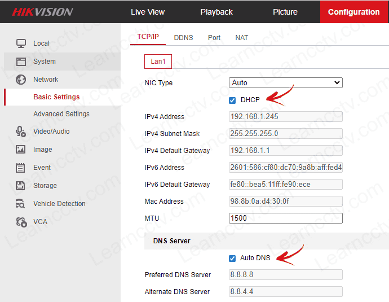Open Advanced Settings under Network
389x302 pixels.
[61, 114]
